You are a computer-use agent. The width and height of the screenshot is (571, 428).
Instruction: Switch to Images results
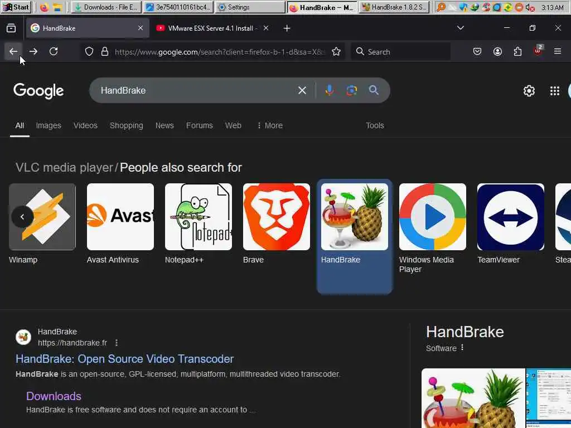(x=49, y=125)
